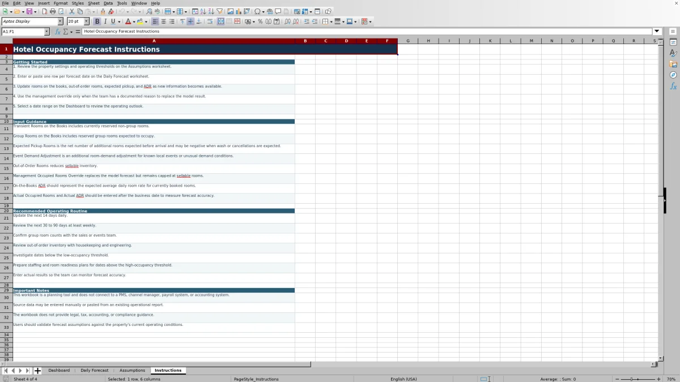Toggle Align Right
Image resolution: width=680 pixels, height=382 pixels.
(172, 22)
